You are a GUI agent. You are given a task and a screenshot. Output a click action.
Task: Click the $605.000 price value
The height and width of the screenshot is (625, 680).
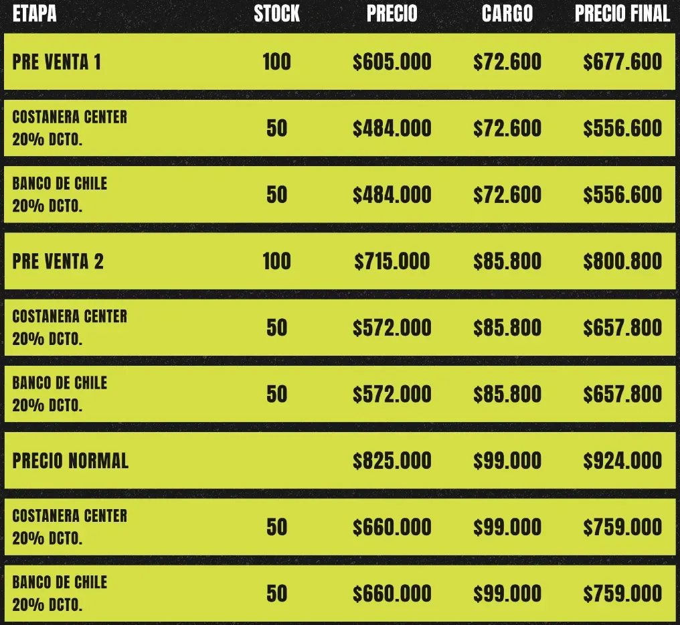click(392, 62)
